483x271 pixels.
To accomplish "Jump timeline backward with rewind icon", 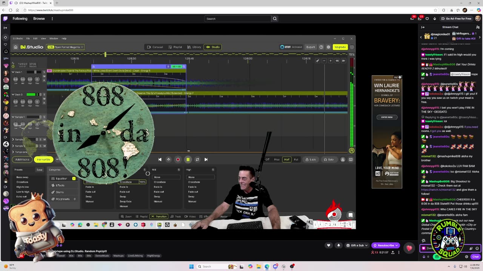I will pyautogui.click(x=337, y=61).
